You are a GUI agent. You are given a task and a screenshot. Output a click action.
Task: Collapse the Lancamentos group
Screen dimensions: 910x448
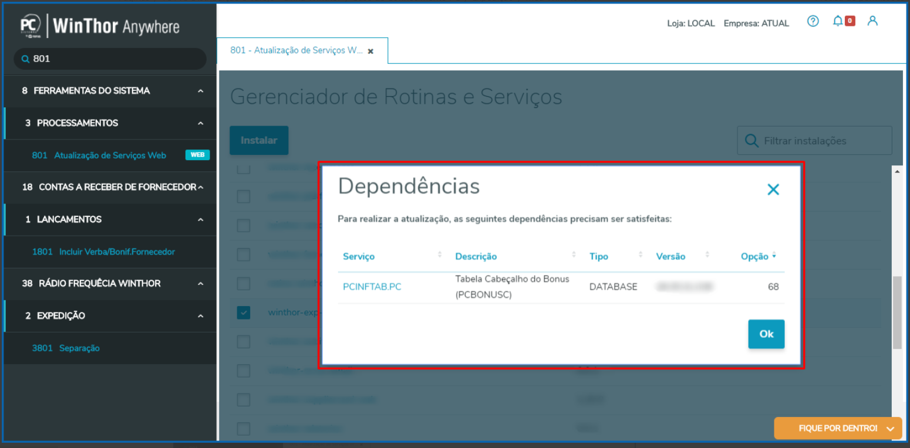201,219
